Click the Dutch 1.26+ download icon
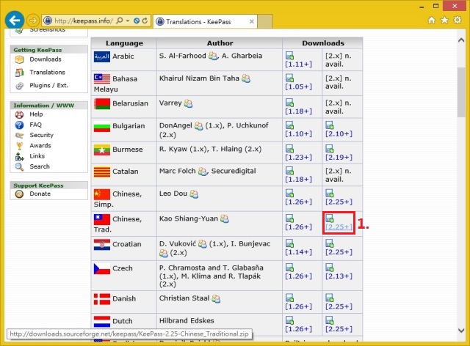The height and width of the screenshot is (346, 470). [289, 320]
